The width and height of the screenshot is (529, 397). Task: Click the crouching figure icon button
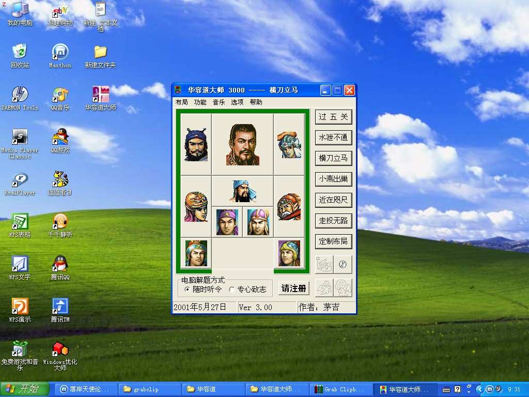click(324, 288)
